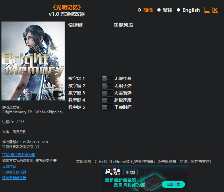This screenshot has width=224, height=192.
Task: Close the trainer with the orange X
Action: coord(215,10)
